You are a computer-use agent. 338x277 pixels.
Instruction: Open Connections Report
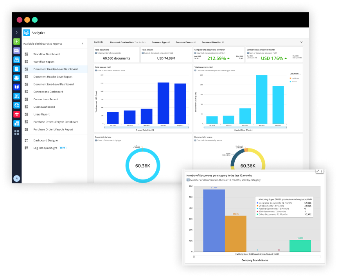[x=45, y=100]
